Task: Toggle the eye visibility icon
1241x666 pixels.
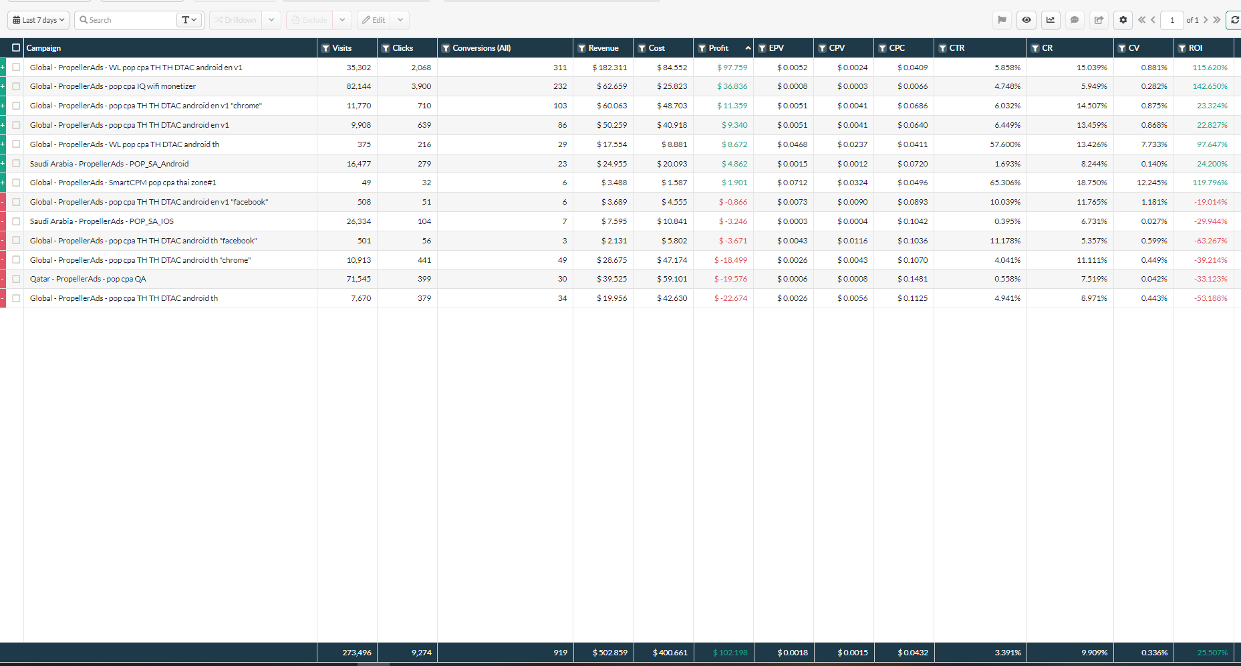Action: pos(1026,20)
